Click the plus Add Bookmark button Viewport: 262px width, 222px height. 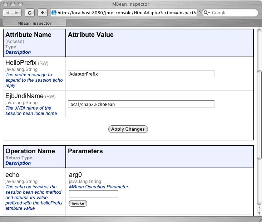pos(42,13)
